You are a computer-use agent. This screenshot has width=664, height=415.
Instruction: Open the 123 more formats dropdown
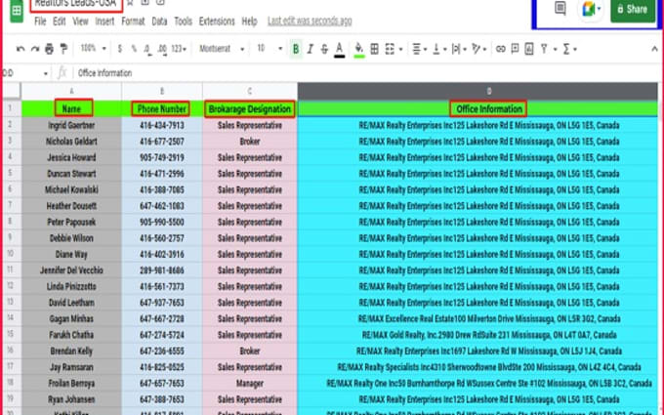pyautogui.click(x=179, y=49)
